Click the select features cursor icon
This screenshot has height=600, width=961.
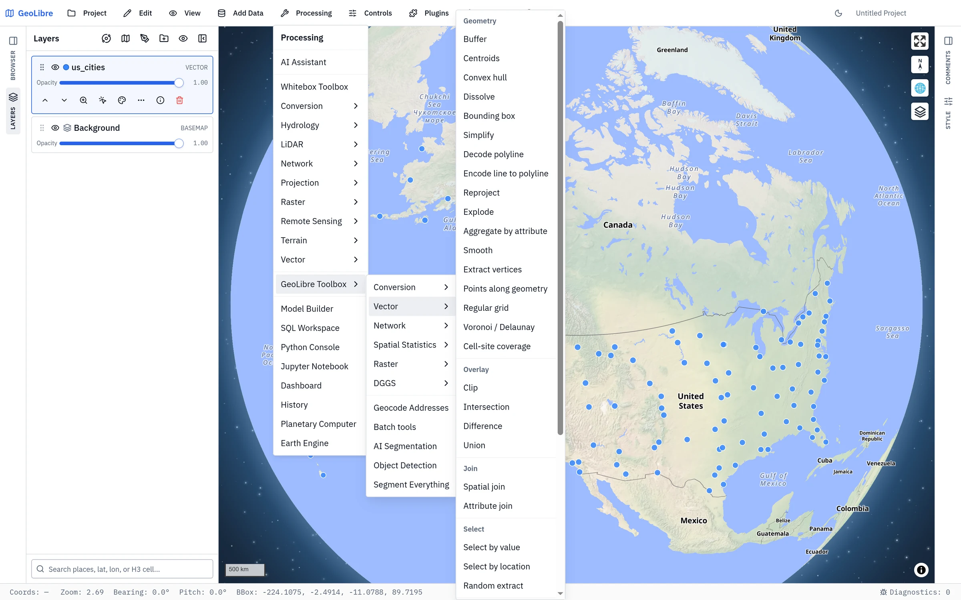[103, 100]
